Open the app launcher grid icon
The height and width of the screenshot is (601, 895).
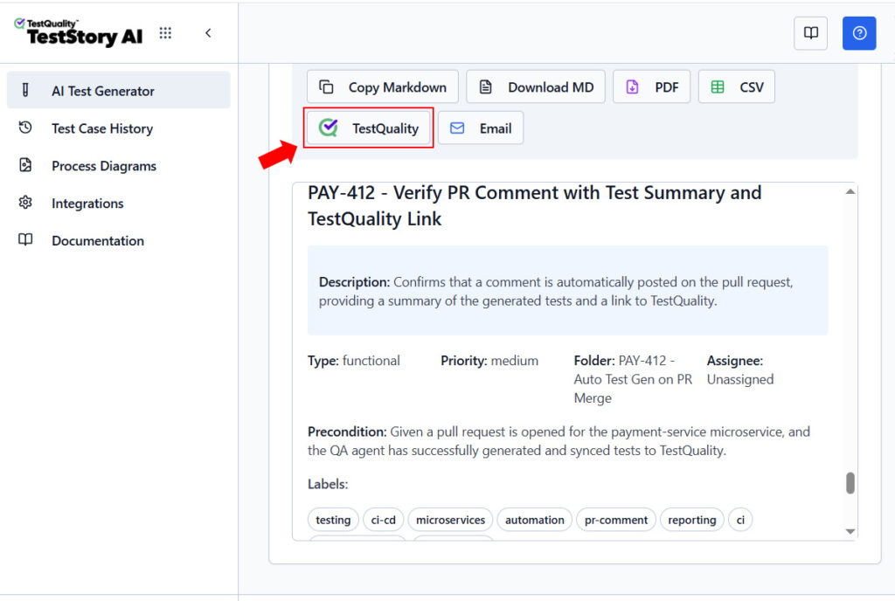click(x=165, y=32)
